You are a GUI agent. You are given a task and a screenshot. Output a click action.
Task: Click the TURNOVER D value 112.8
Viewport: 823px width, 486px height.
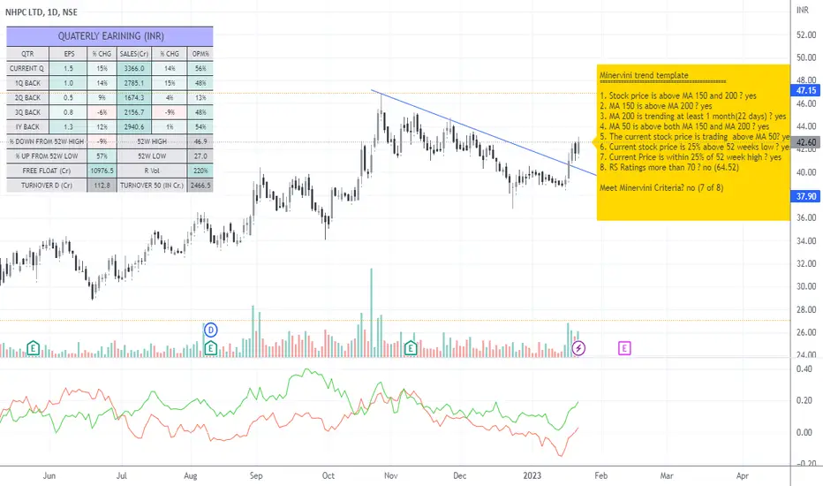tap(102, 186)
